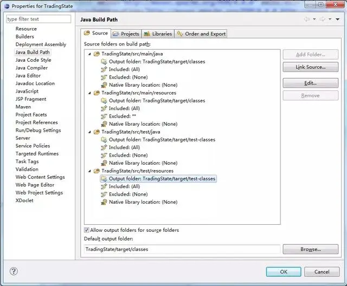Screen dimensions: 347x286
Task: Switch to the Projects tab
Action: pyautogui.click(x=126, y=34)
